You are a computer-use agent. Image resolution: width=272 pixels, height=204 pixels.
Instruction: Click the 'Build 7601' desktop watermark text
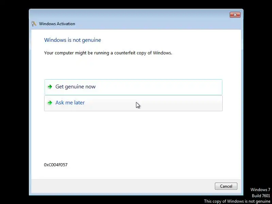pos(261,196)
